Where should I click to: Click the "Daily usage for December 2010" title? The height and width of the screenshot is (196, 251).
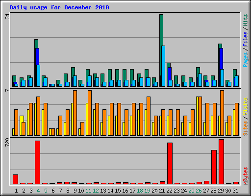coord(59,7)
